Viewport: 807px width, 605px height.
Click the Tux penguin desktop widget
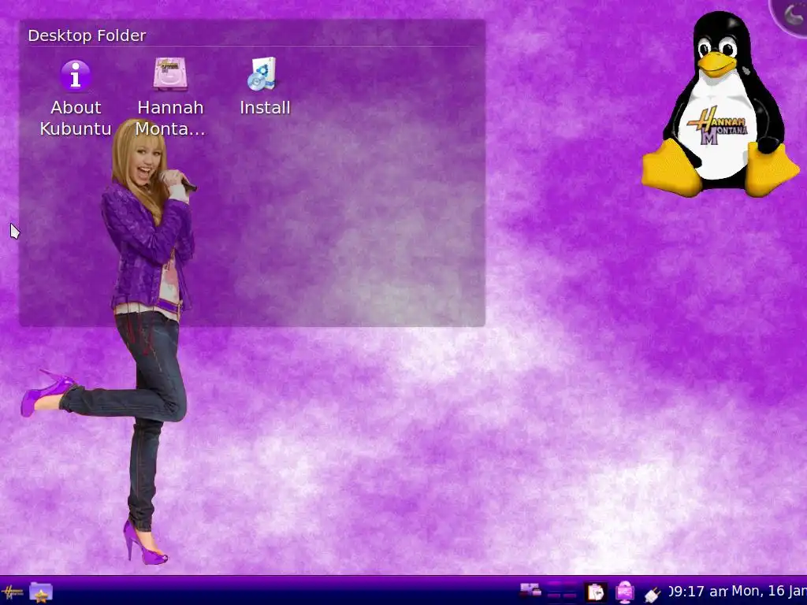pos(720,105)
